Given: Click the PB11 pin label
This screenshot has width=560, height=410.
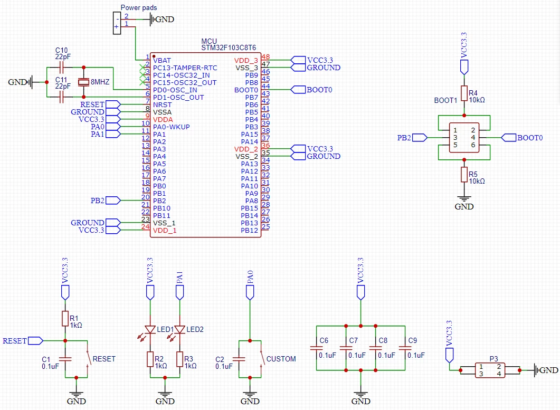Looking at the screenshot, I should click(162, 216).
